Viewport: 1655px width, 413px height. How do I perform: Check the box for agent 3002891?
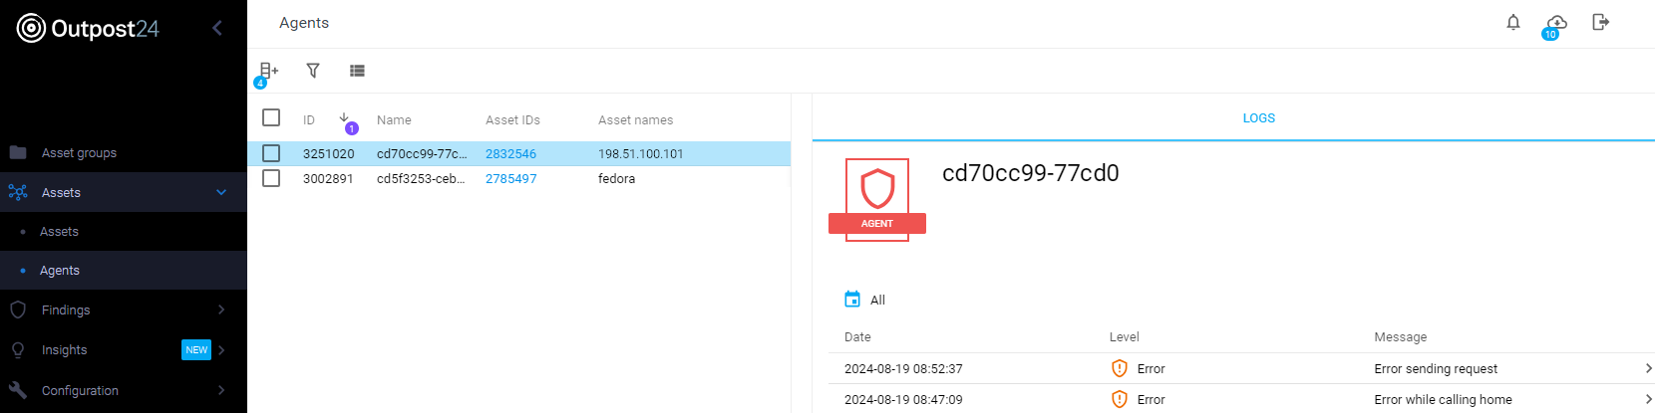click(x=271, y=178)
